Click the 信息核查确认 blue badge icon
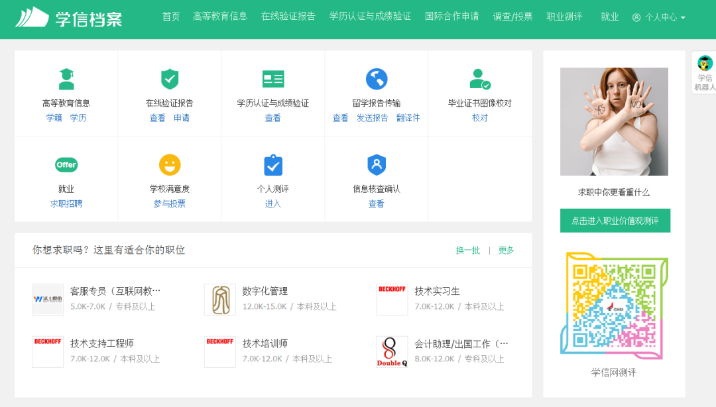Image resolution: width=716 pixels, height=407 pixels. coord(377,165)
